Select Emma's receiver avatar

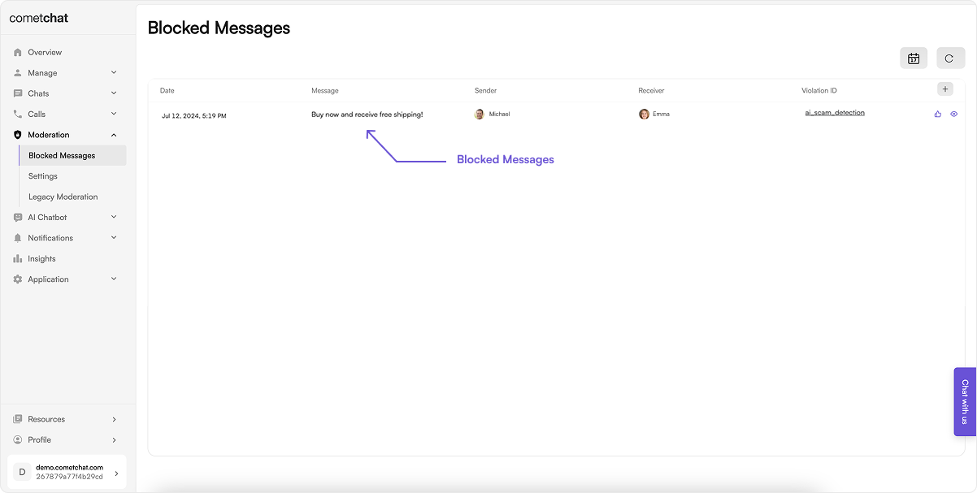pos(644,115)
